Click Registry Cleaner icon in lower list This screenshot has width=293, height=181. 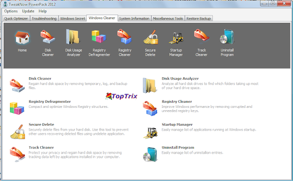(x=150, y=108)
